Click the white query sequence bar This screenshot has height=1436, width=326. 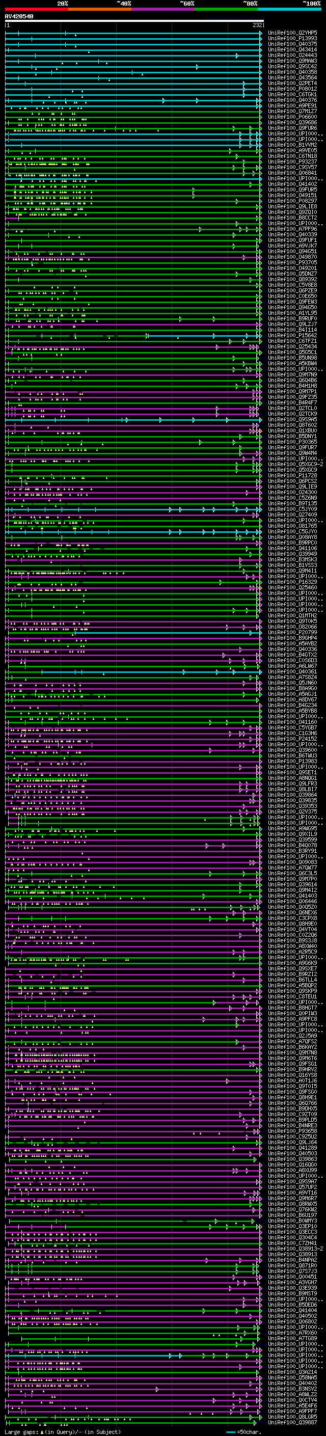(134, 21)
